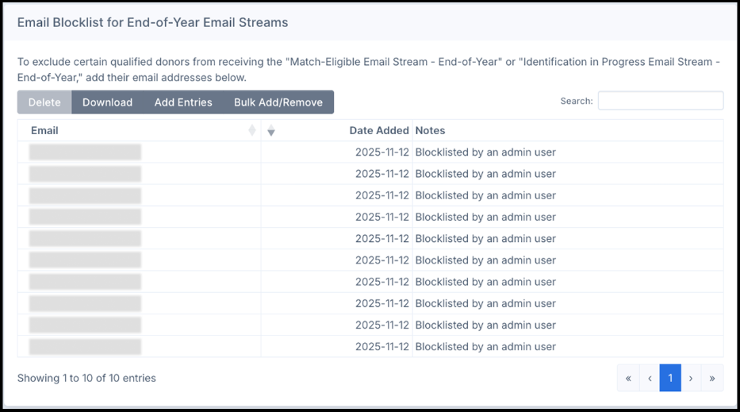Choose Bulk Add/Remove option
Image resolution: width=740 pixels, height=412 pixels.
pos(278,102)
